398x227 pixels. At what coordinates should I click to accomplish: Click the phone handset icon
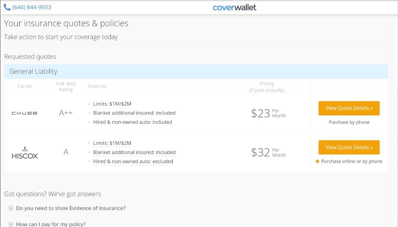(x=7, y=7)
